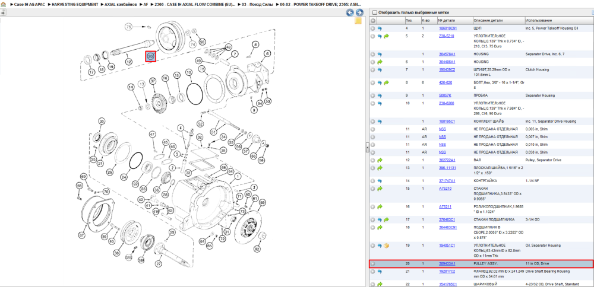Viewport: 594px width, 287px height.
Task: Open previous illustration with left arrow
Action: point(350,12)
